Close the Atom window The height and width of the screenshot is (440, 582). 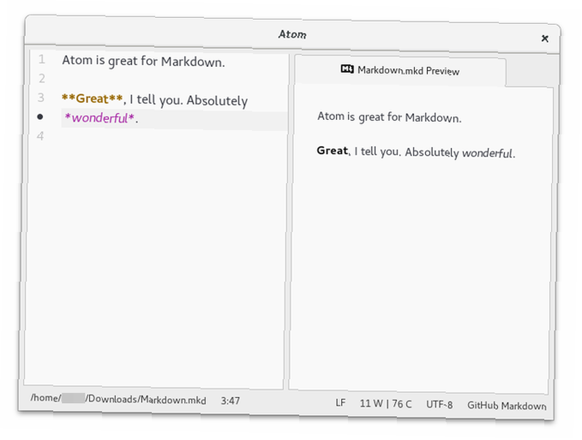point(545,38)
